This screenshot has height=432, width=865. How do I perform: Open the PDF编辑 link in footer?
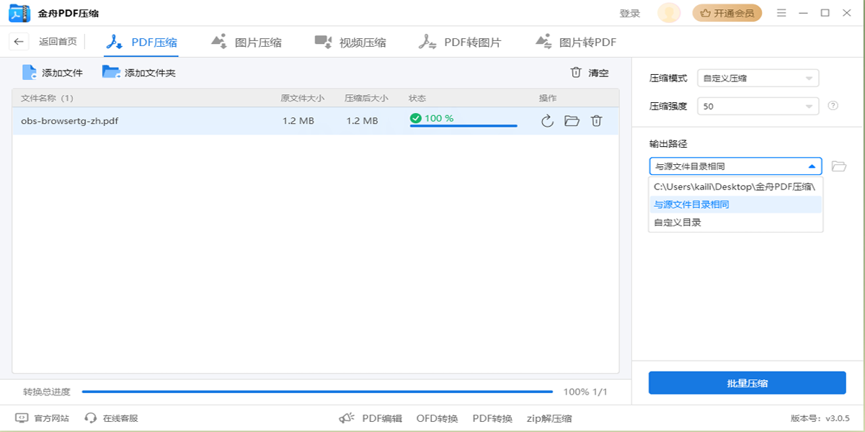[382, 418]
